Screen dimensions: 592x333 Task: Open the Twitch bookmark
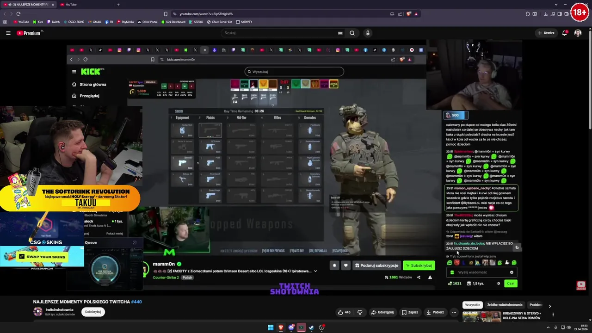(53, 22)
